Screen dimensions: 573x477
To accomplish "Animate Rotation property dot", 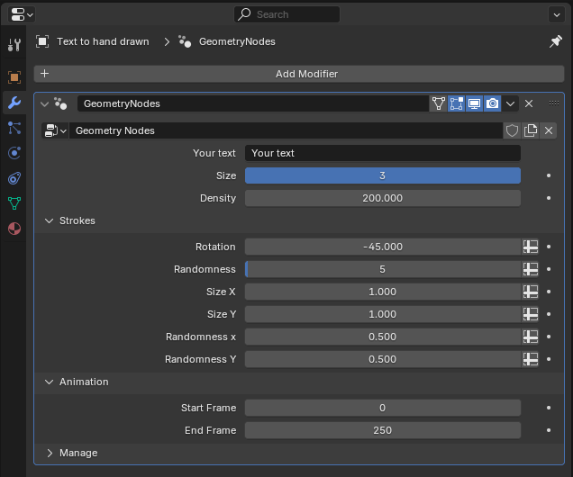I will pos(549,247).
